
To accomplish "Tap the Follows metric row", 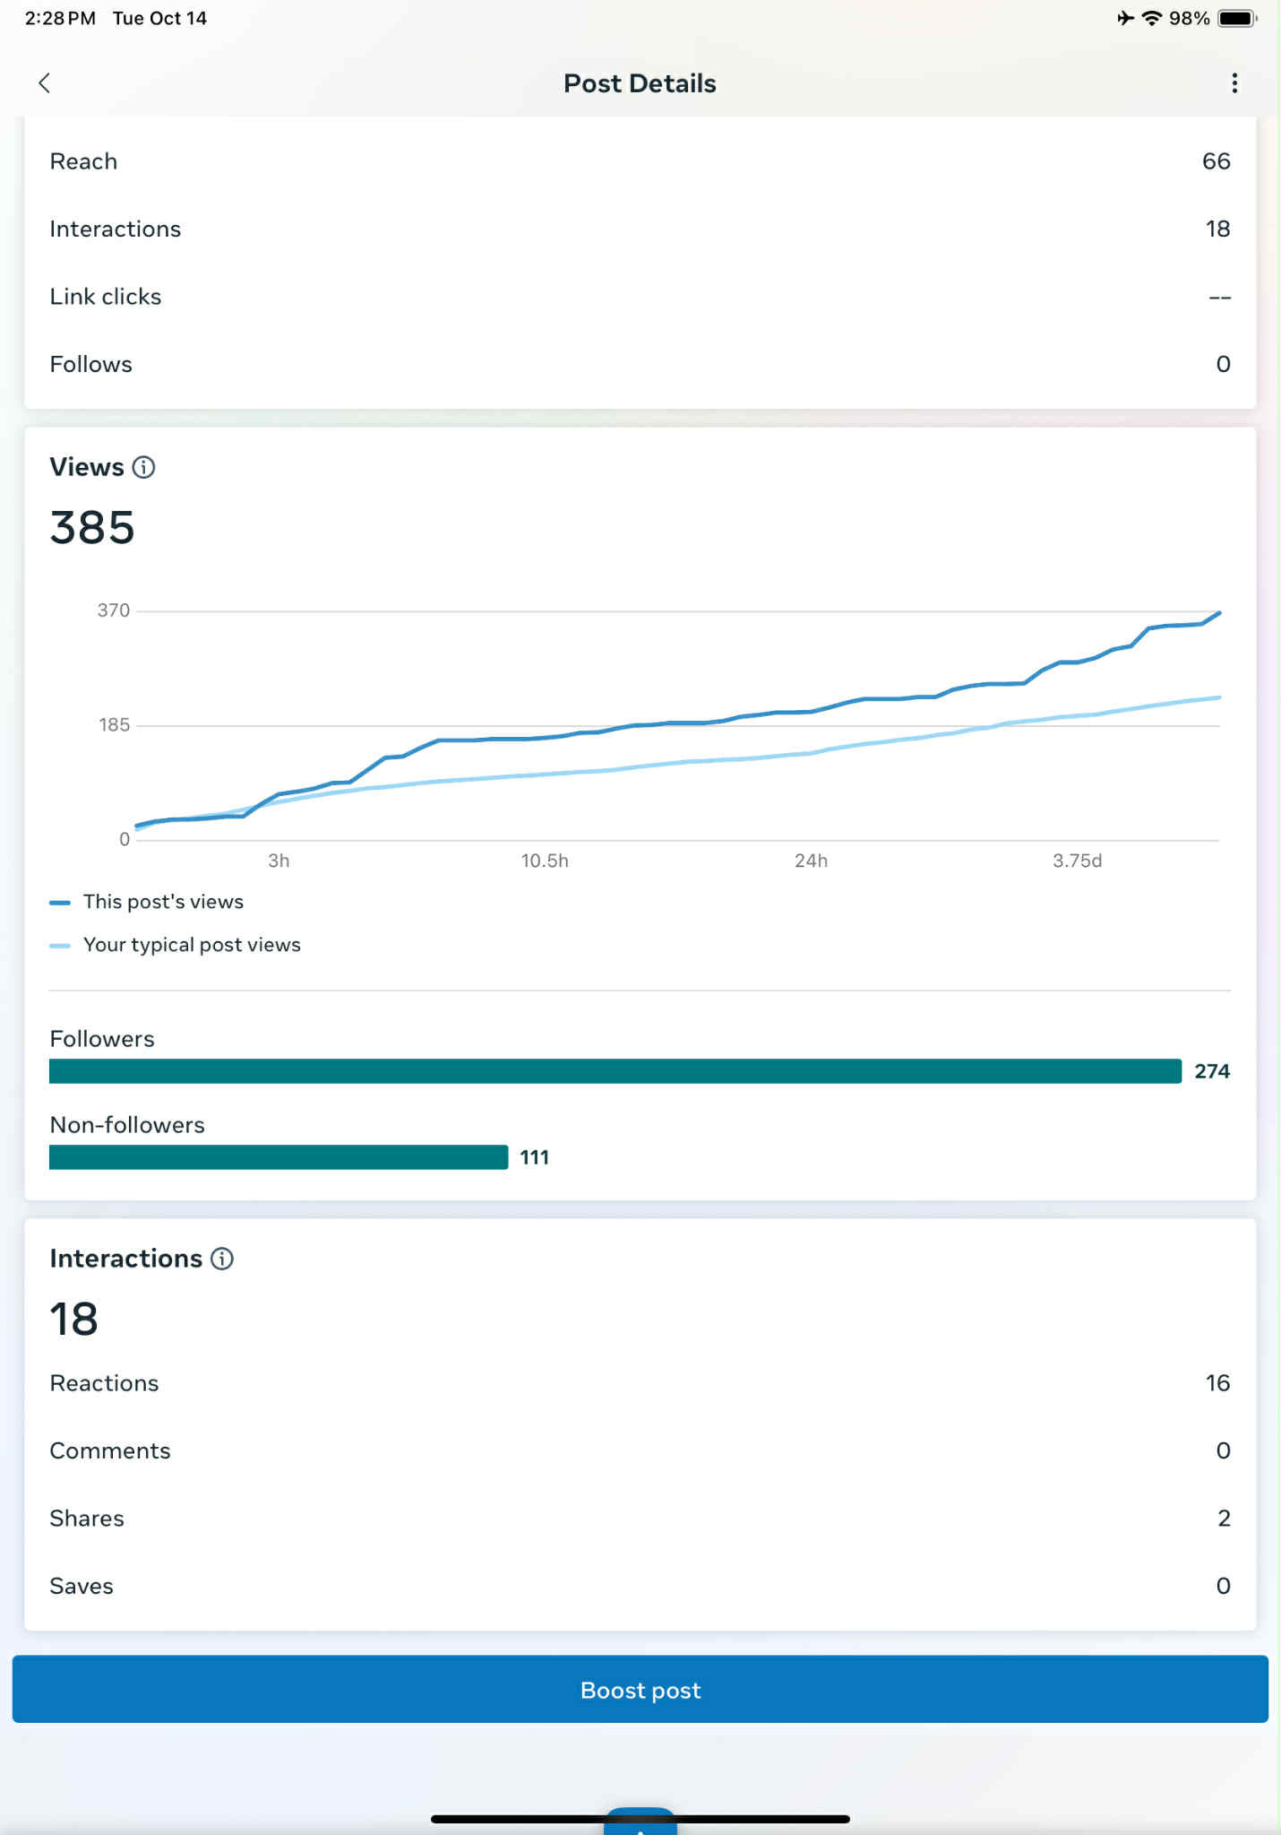I will [640, 364].
